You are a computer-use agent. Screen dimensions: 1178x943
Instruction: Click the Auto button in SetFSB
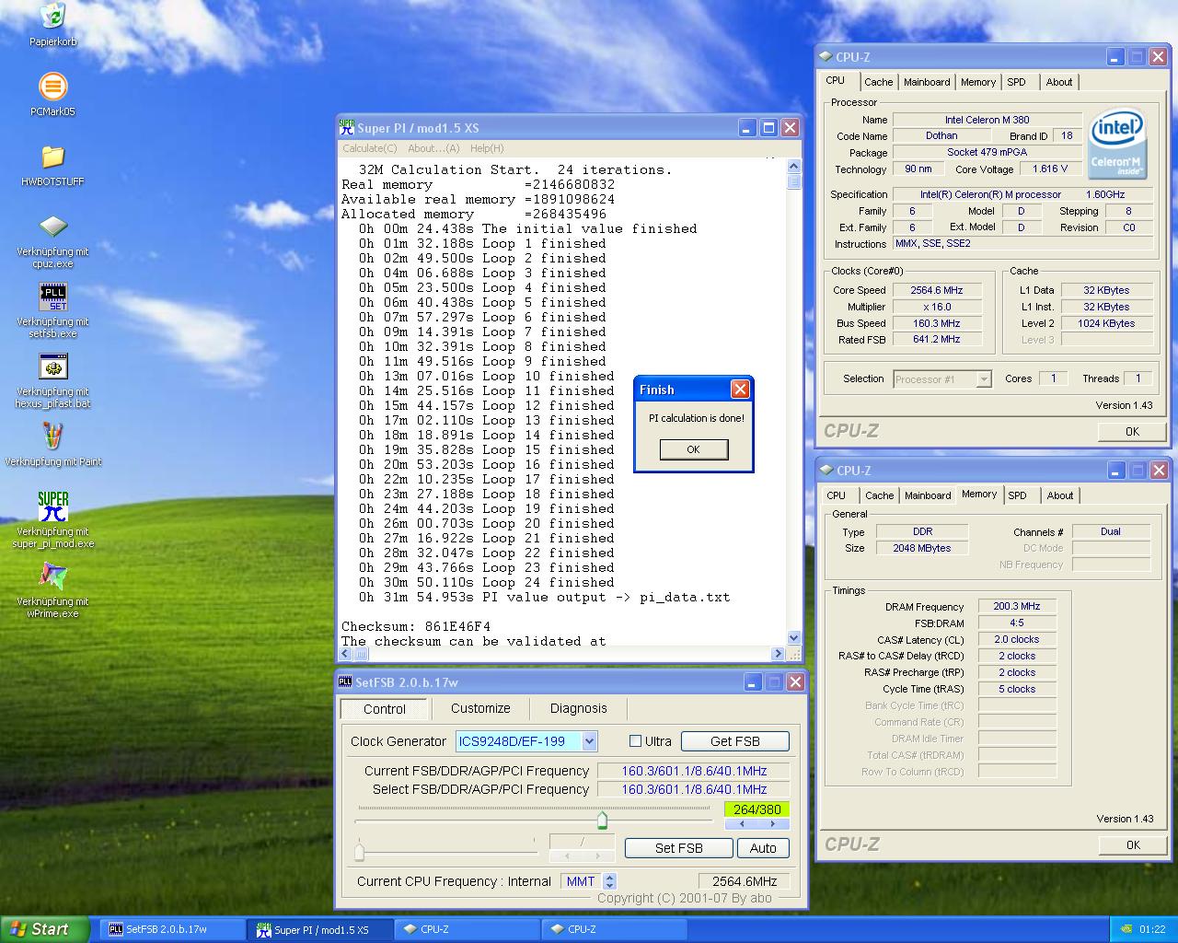[x=763, y=848]
